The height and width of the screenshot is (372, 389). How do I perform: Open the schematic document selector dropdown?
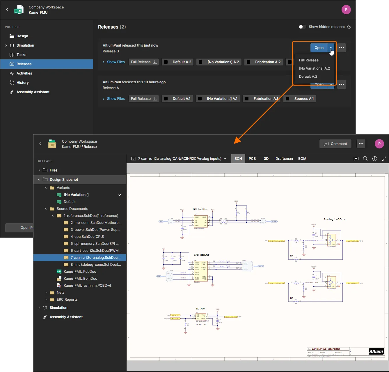(179, 159)
